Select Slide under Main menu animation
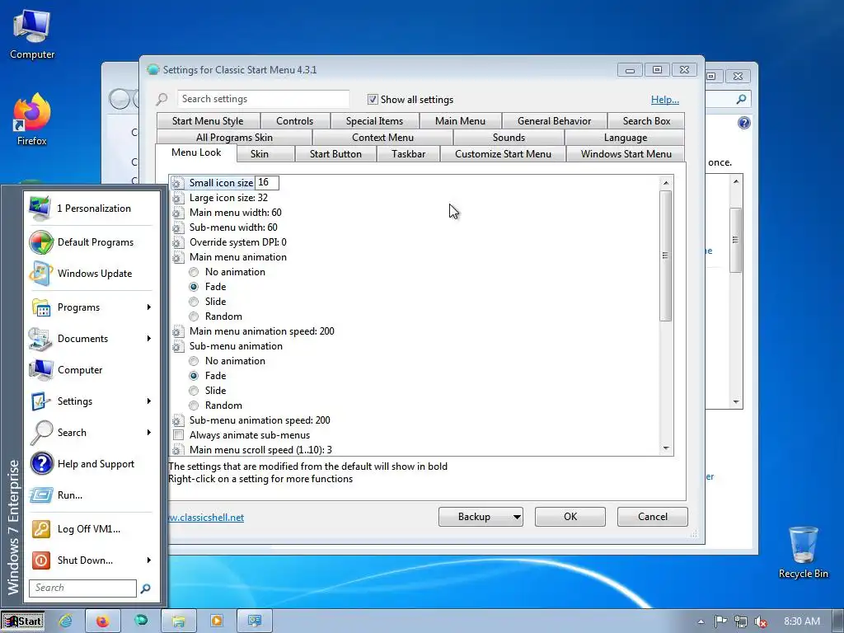 (x=194, y=302)
